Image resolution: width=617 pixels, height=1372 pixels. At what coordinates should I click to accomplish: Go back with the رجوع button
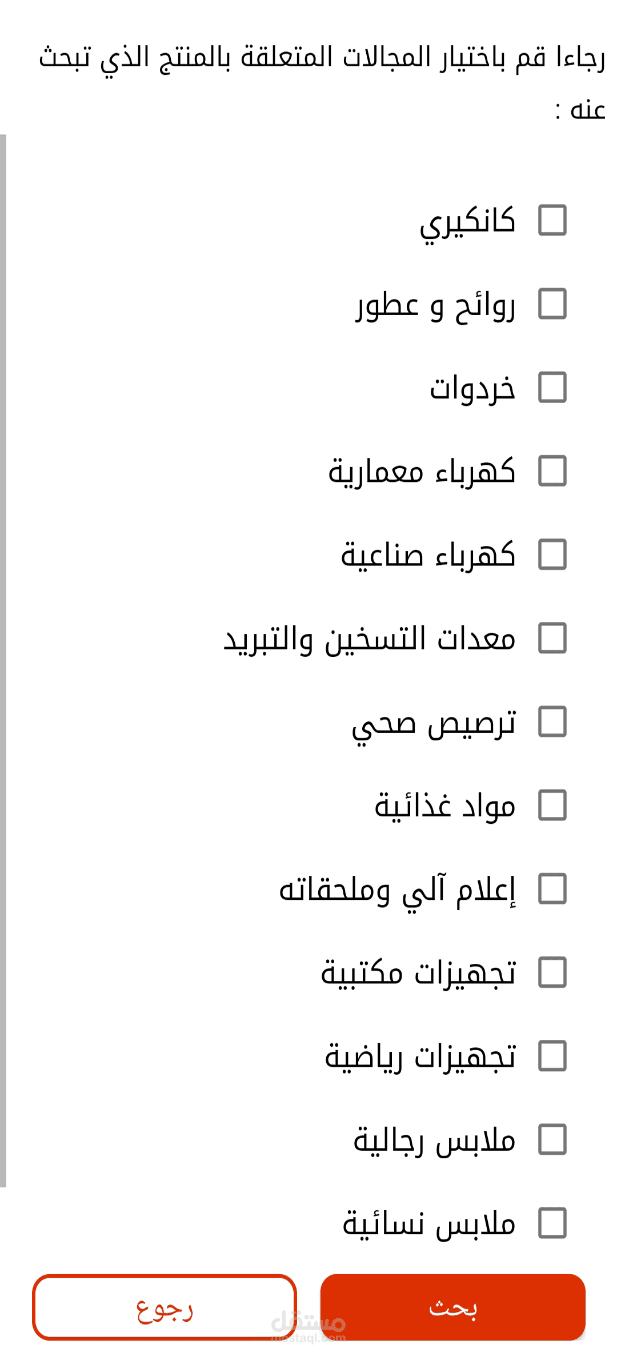click(x=165, y=1307)
